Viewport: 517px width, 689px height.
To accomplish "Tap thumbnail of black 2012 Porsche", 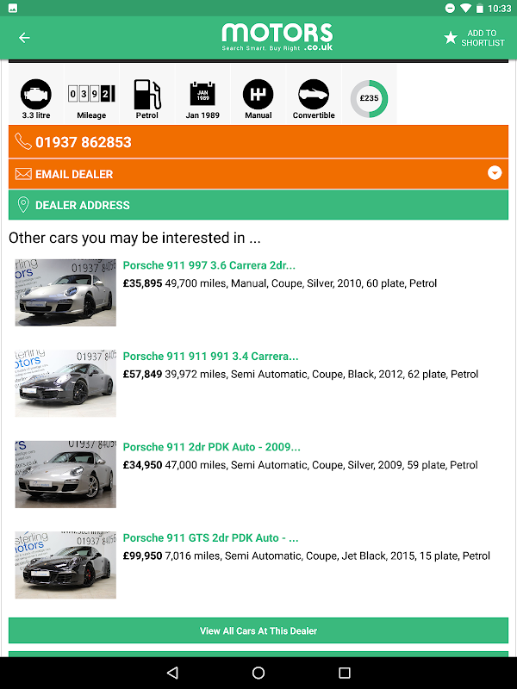I will pos(65,383).
